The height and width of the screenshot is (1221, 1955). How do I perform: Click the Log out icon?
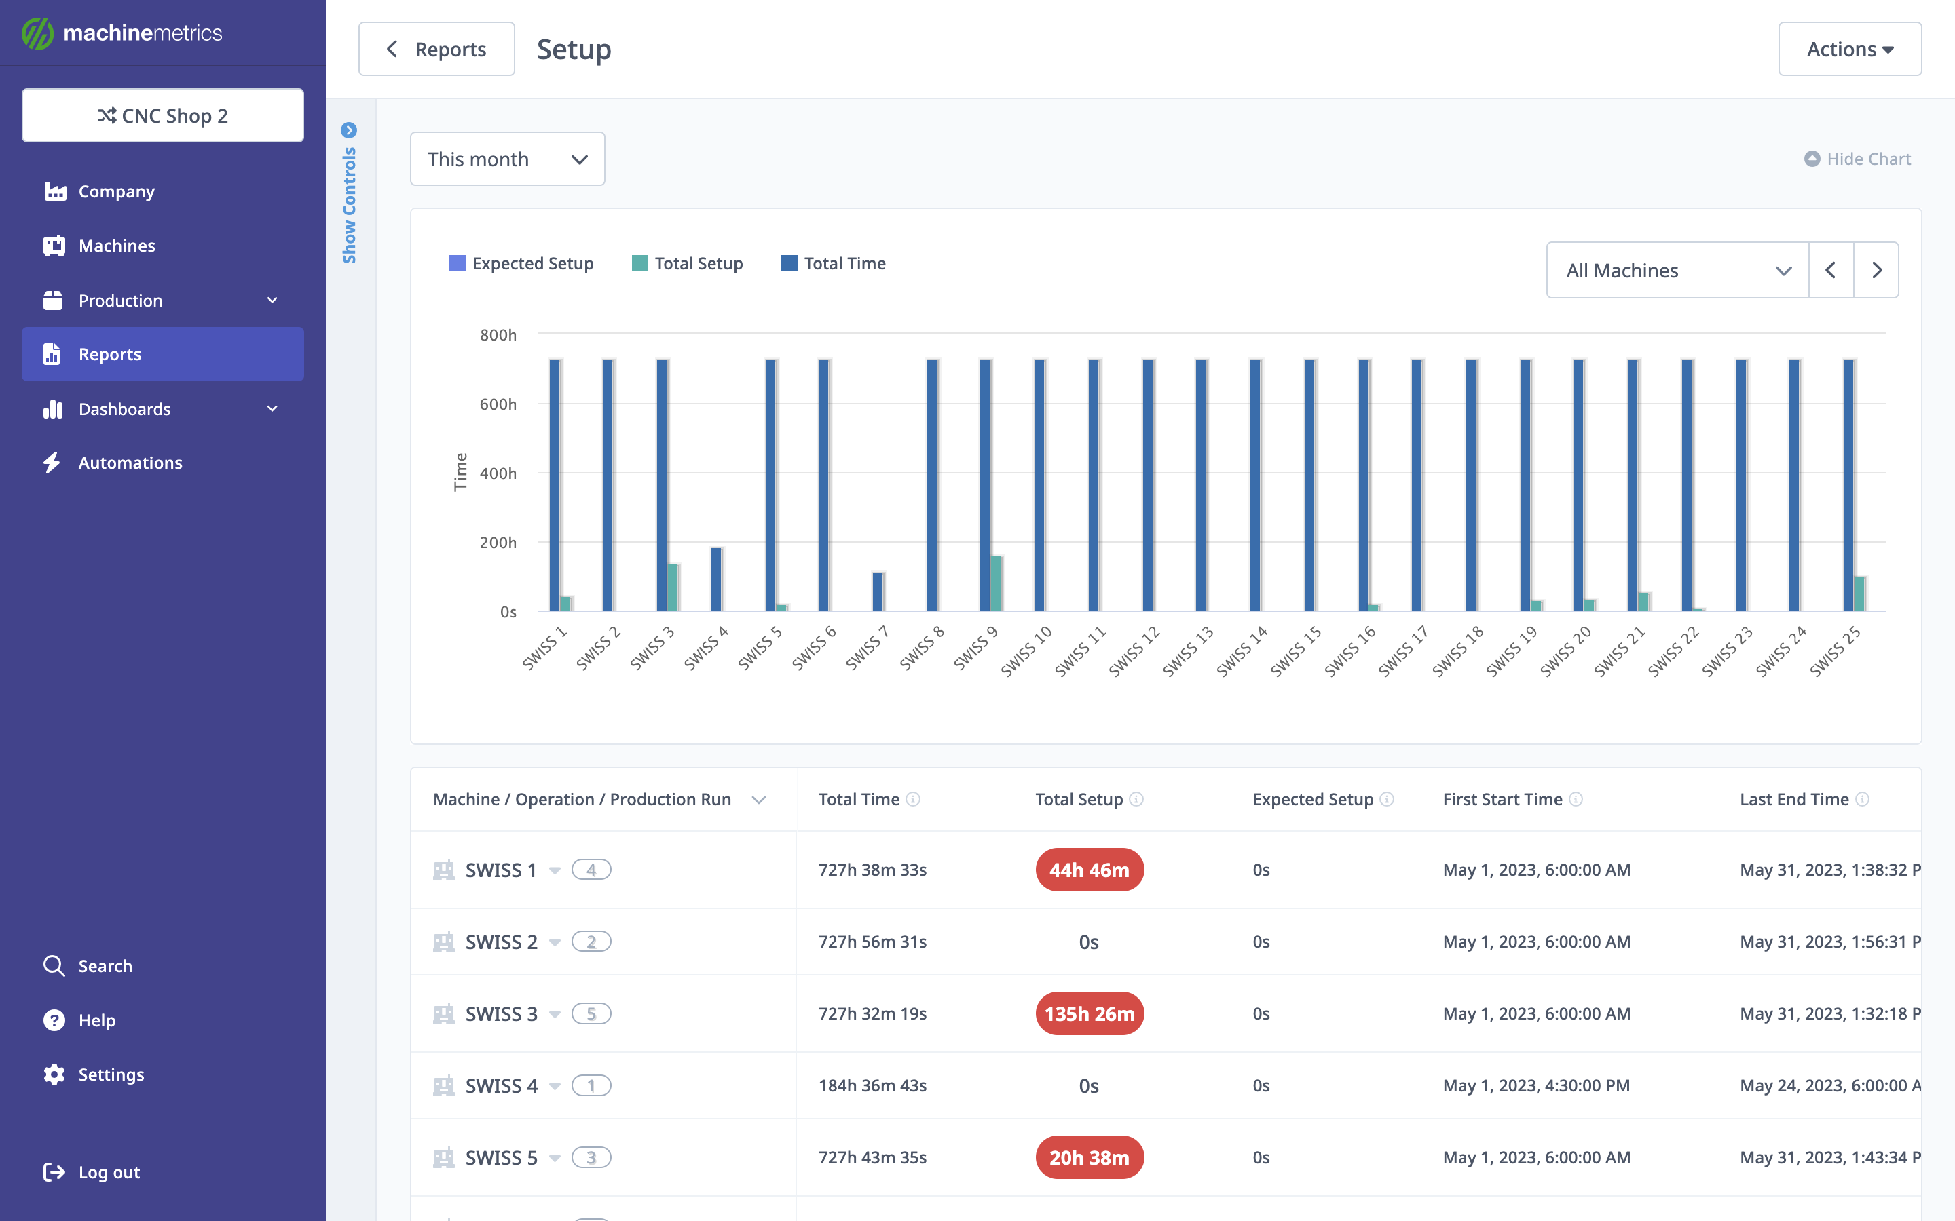(54, 1171)
